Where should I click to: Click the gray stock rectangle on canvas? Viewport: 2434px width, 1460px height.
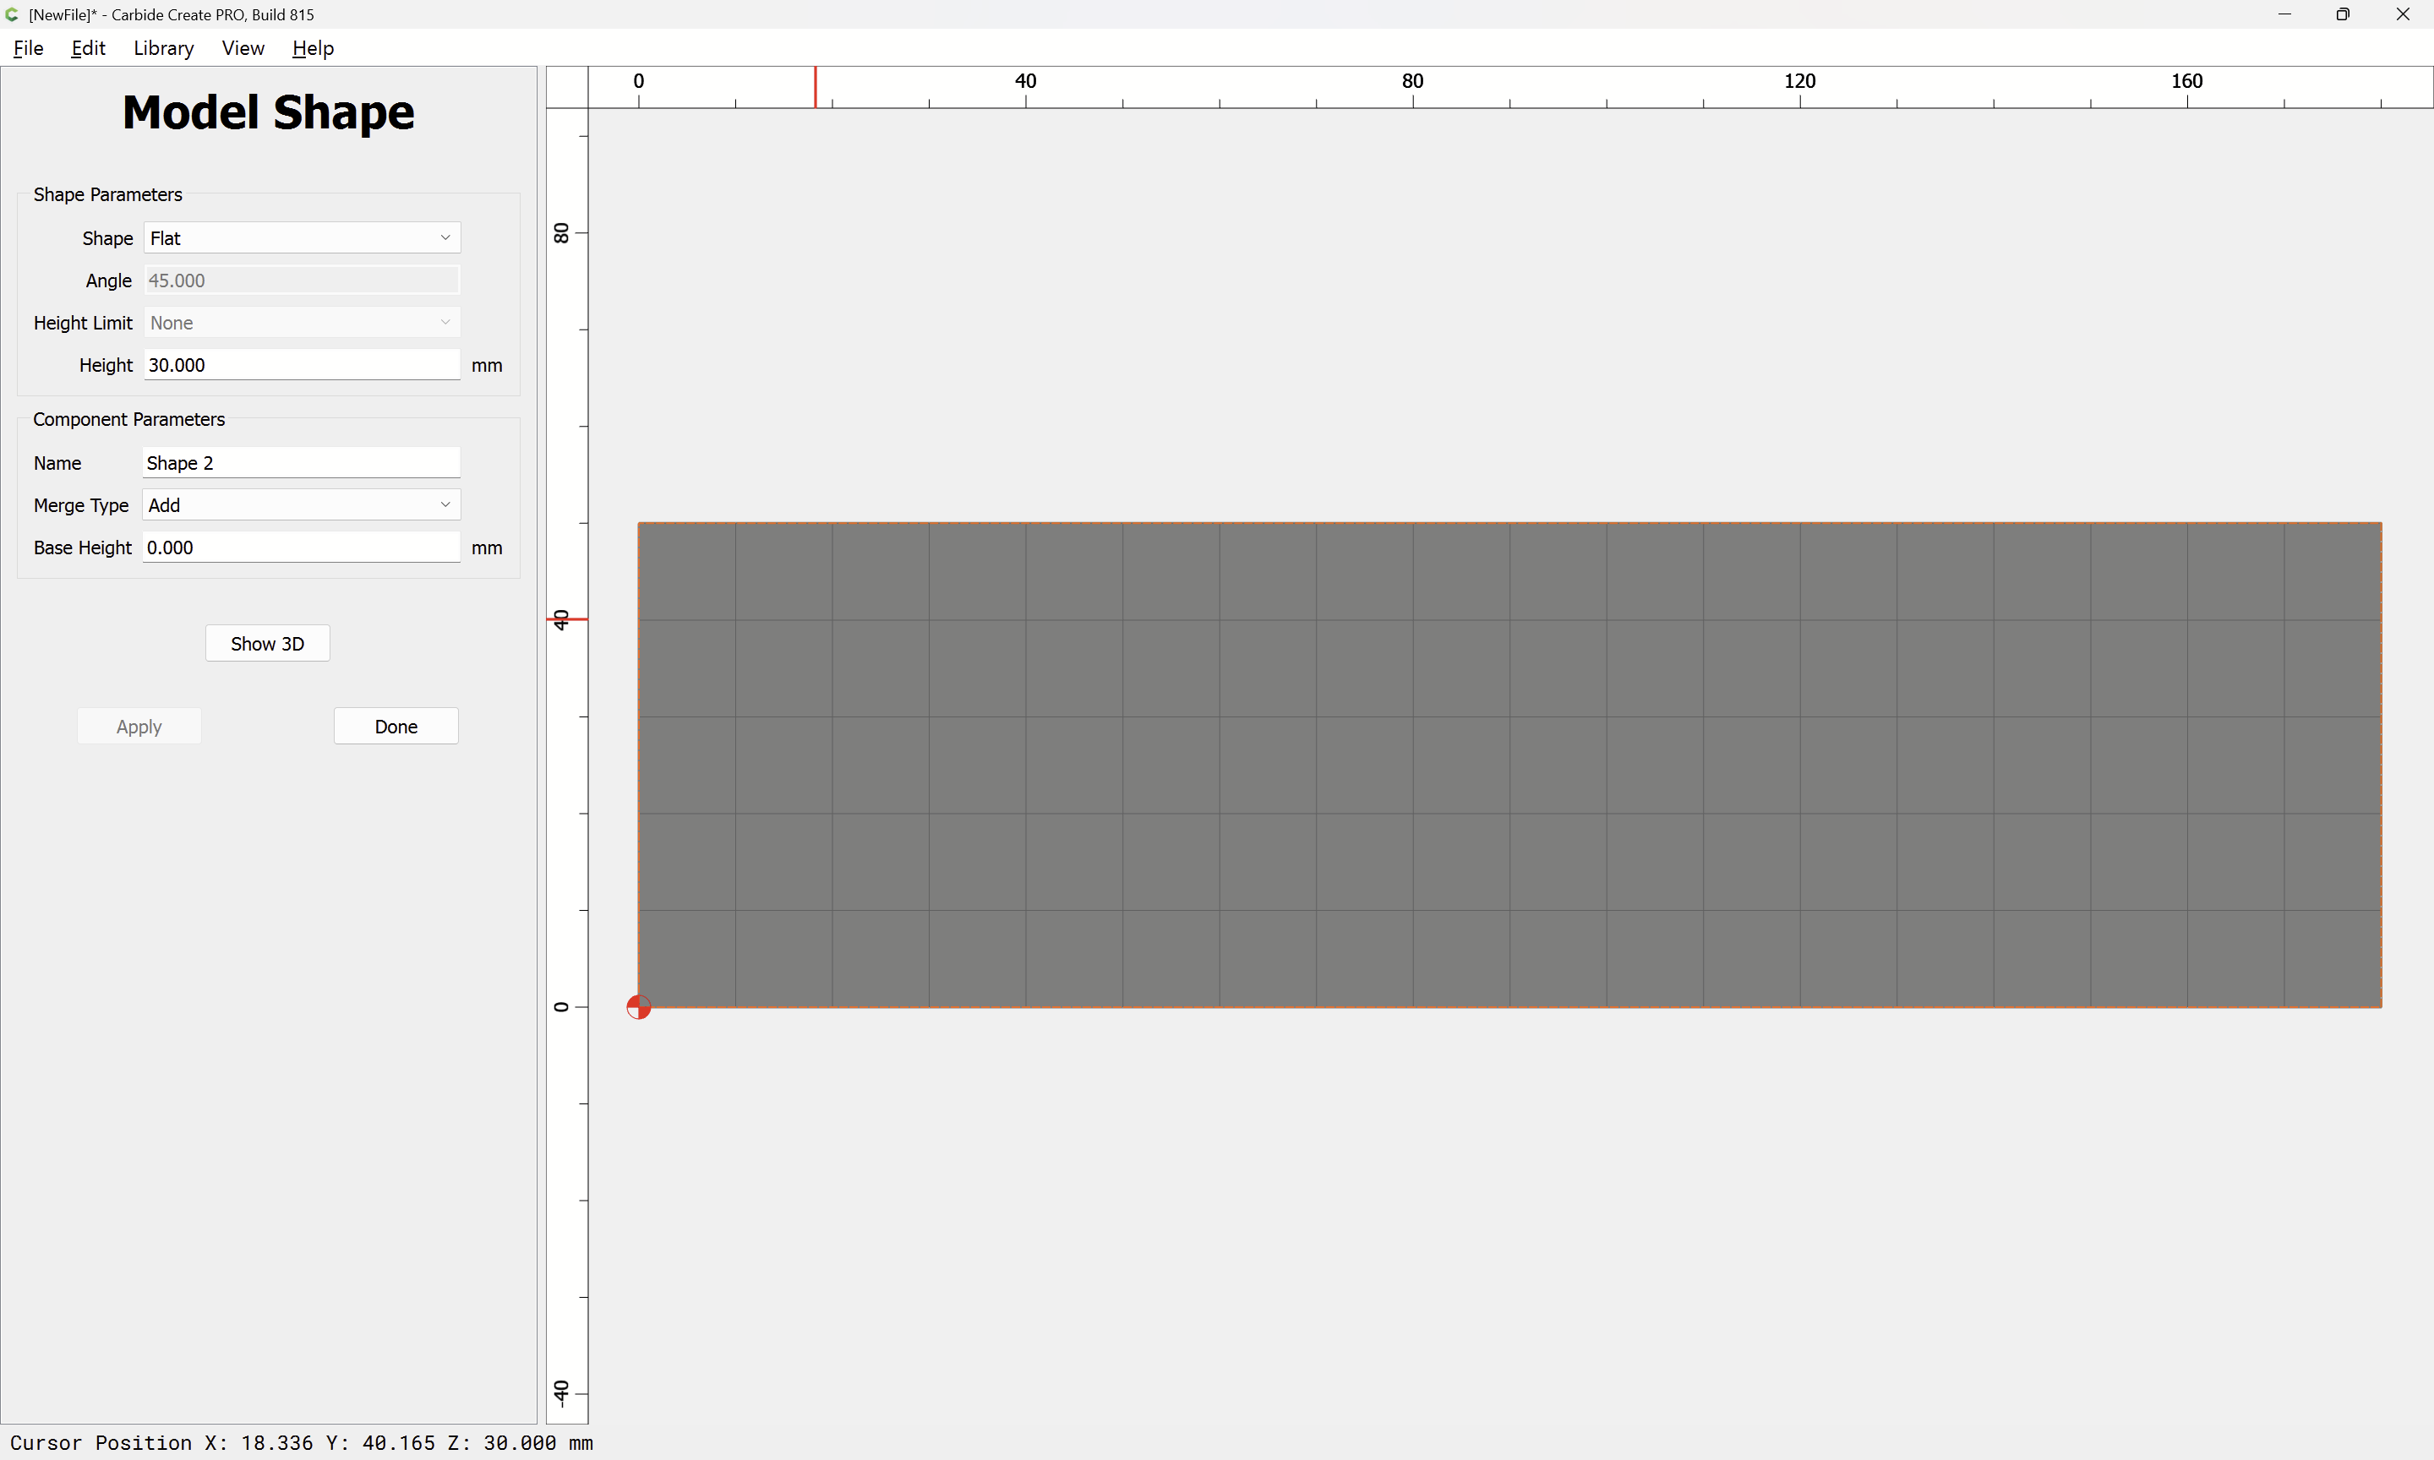click(1510, 765)
